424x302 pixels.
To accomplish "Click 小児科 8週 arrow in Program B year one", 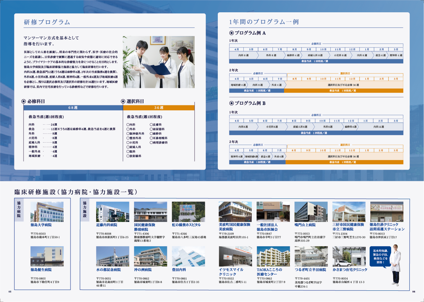I will [x=272, y=126].
